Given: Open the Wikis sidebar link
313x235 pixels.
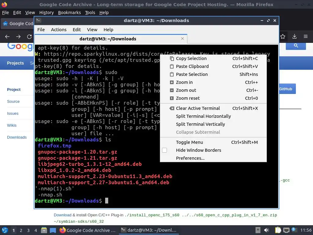Looking at the screenshot, I should (12, 125).
